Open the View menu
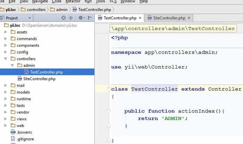This screenshot has width=243, height=144. [24, 1]
